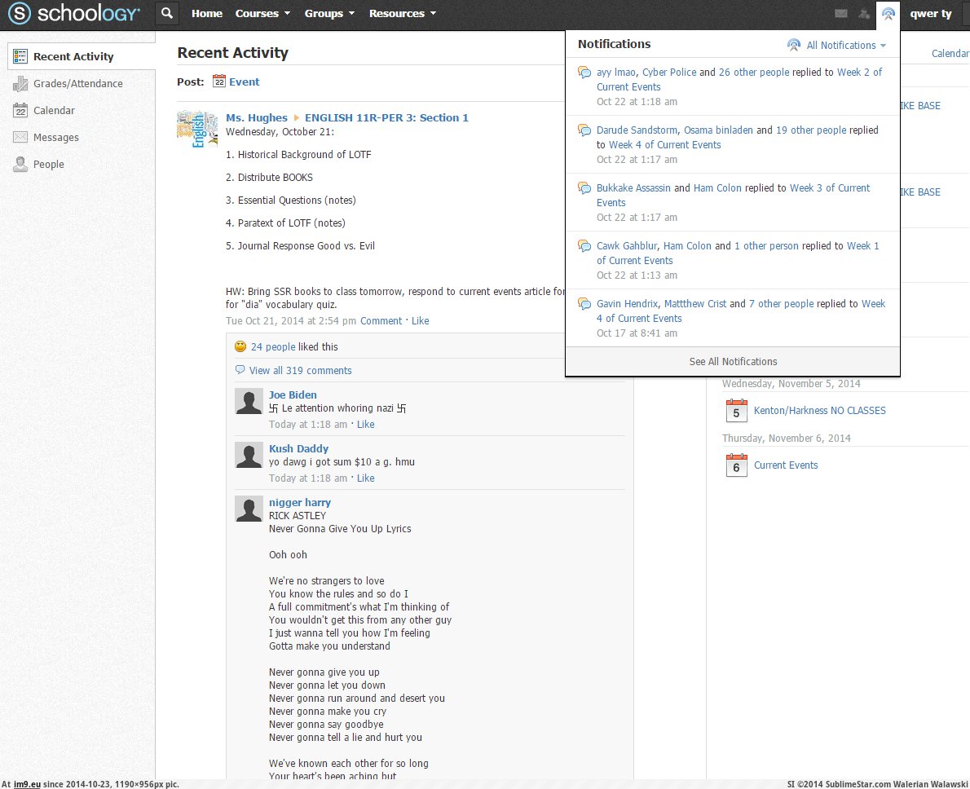Image resolution: width=970 pixels, height=789 pixels.
Task: Select Grades/Attendance in the sidebar
Action: [x=78, y=83]
